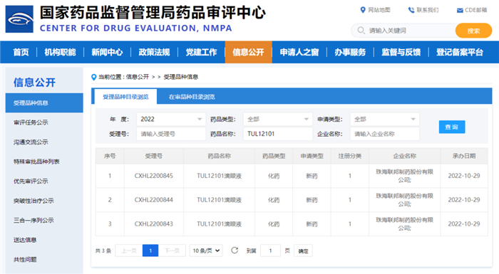Image resolution: width=499 pixels, height=274 pixels.
Task: Click acceptance number CXHL2200845
Action: pyautogui.click(x=154, y=176)
